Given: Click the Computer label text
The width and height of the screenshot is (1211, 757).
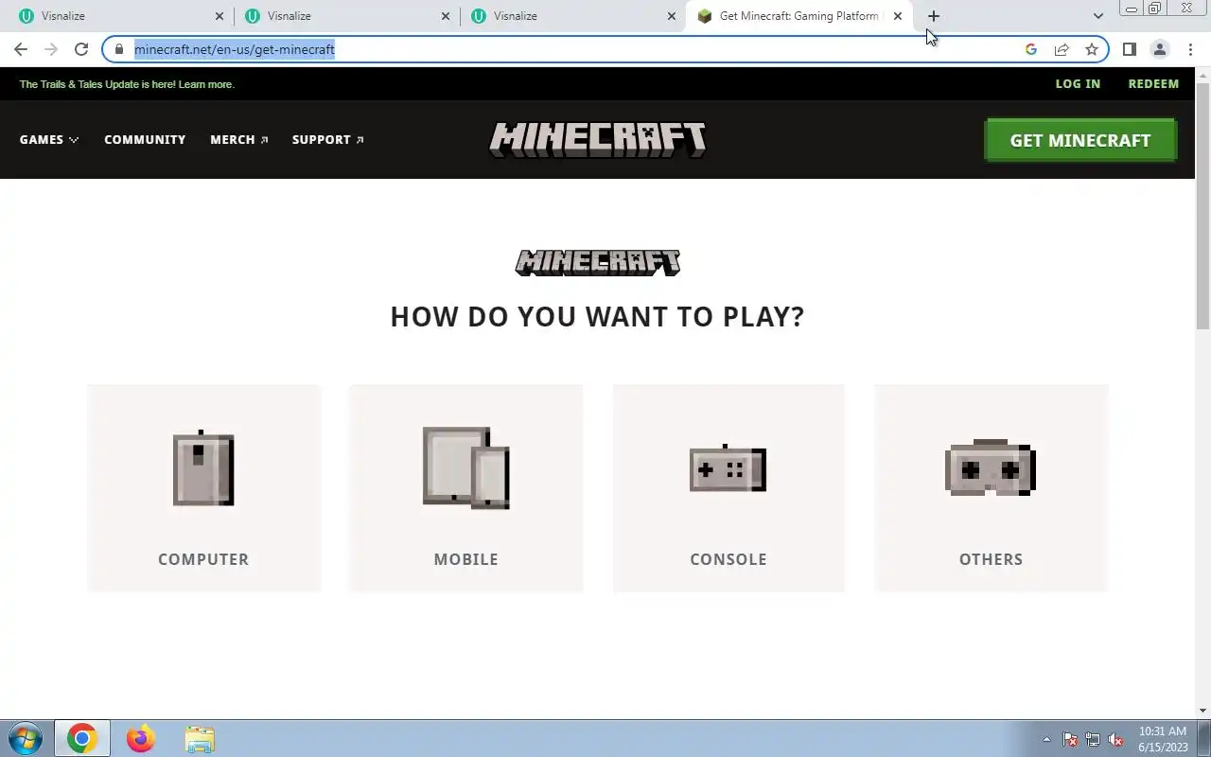Looking at the screenshot, I should [x=203, y=559].
